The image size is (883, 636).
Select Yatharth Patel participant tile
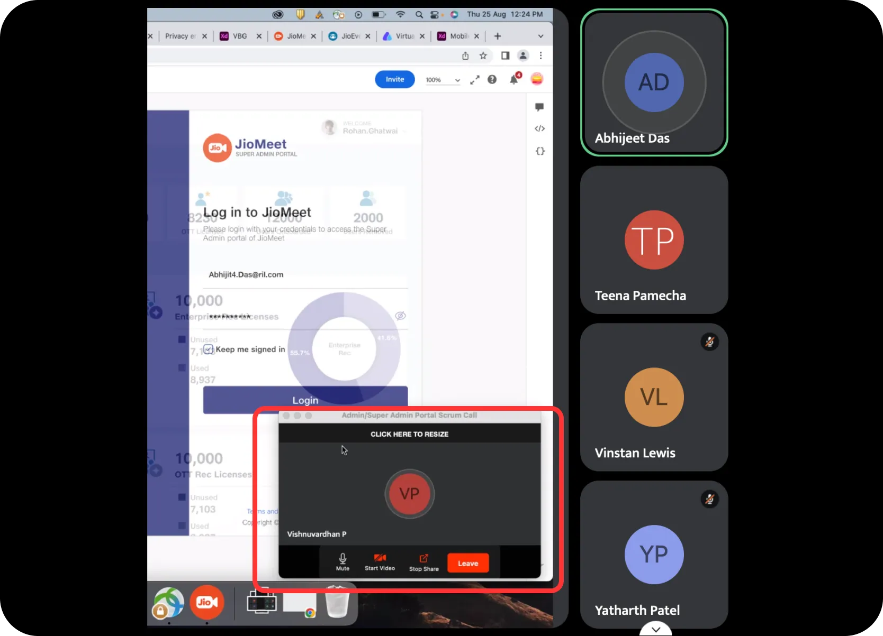tap(654, 555)
